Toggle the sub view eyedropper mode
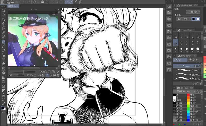The image size is (206, 126). 58,72
